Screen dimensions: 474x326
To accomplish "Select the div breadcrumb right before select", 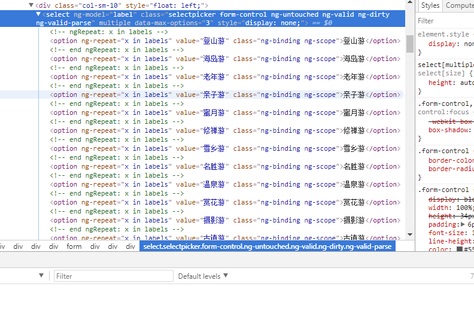I will [130, 246].
